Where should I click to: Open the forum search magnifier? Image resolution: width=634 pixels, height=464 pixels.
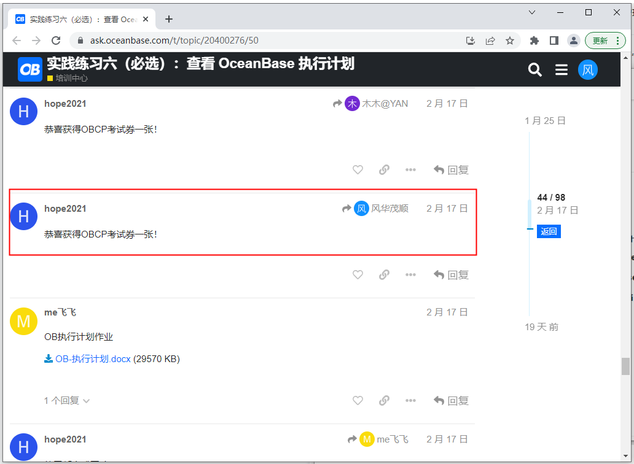[534, 69]
